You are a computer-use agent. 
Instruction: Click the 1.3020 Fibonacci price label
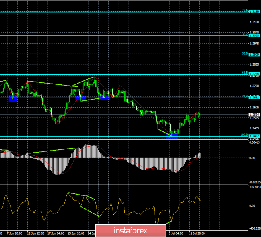pos(254,36)
